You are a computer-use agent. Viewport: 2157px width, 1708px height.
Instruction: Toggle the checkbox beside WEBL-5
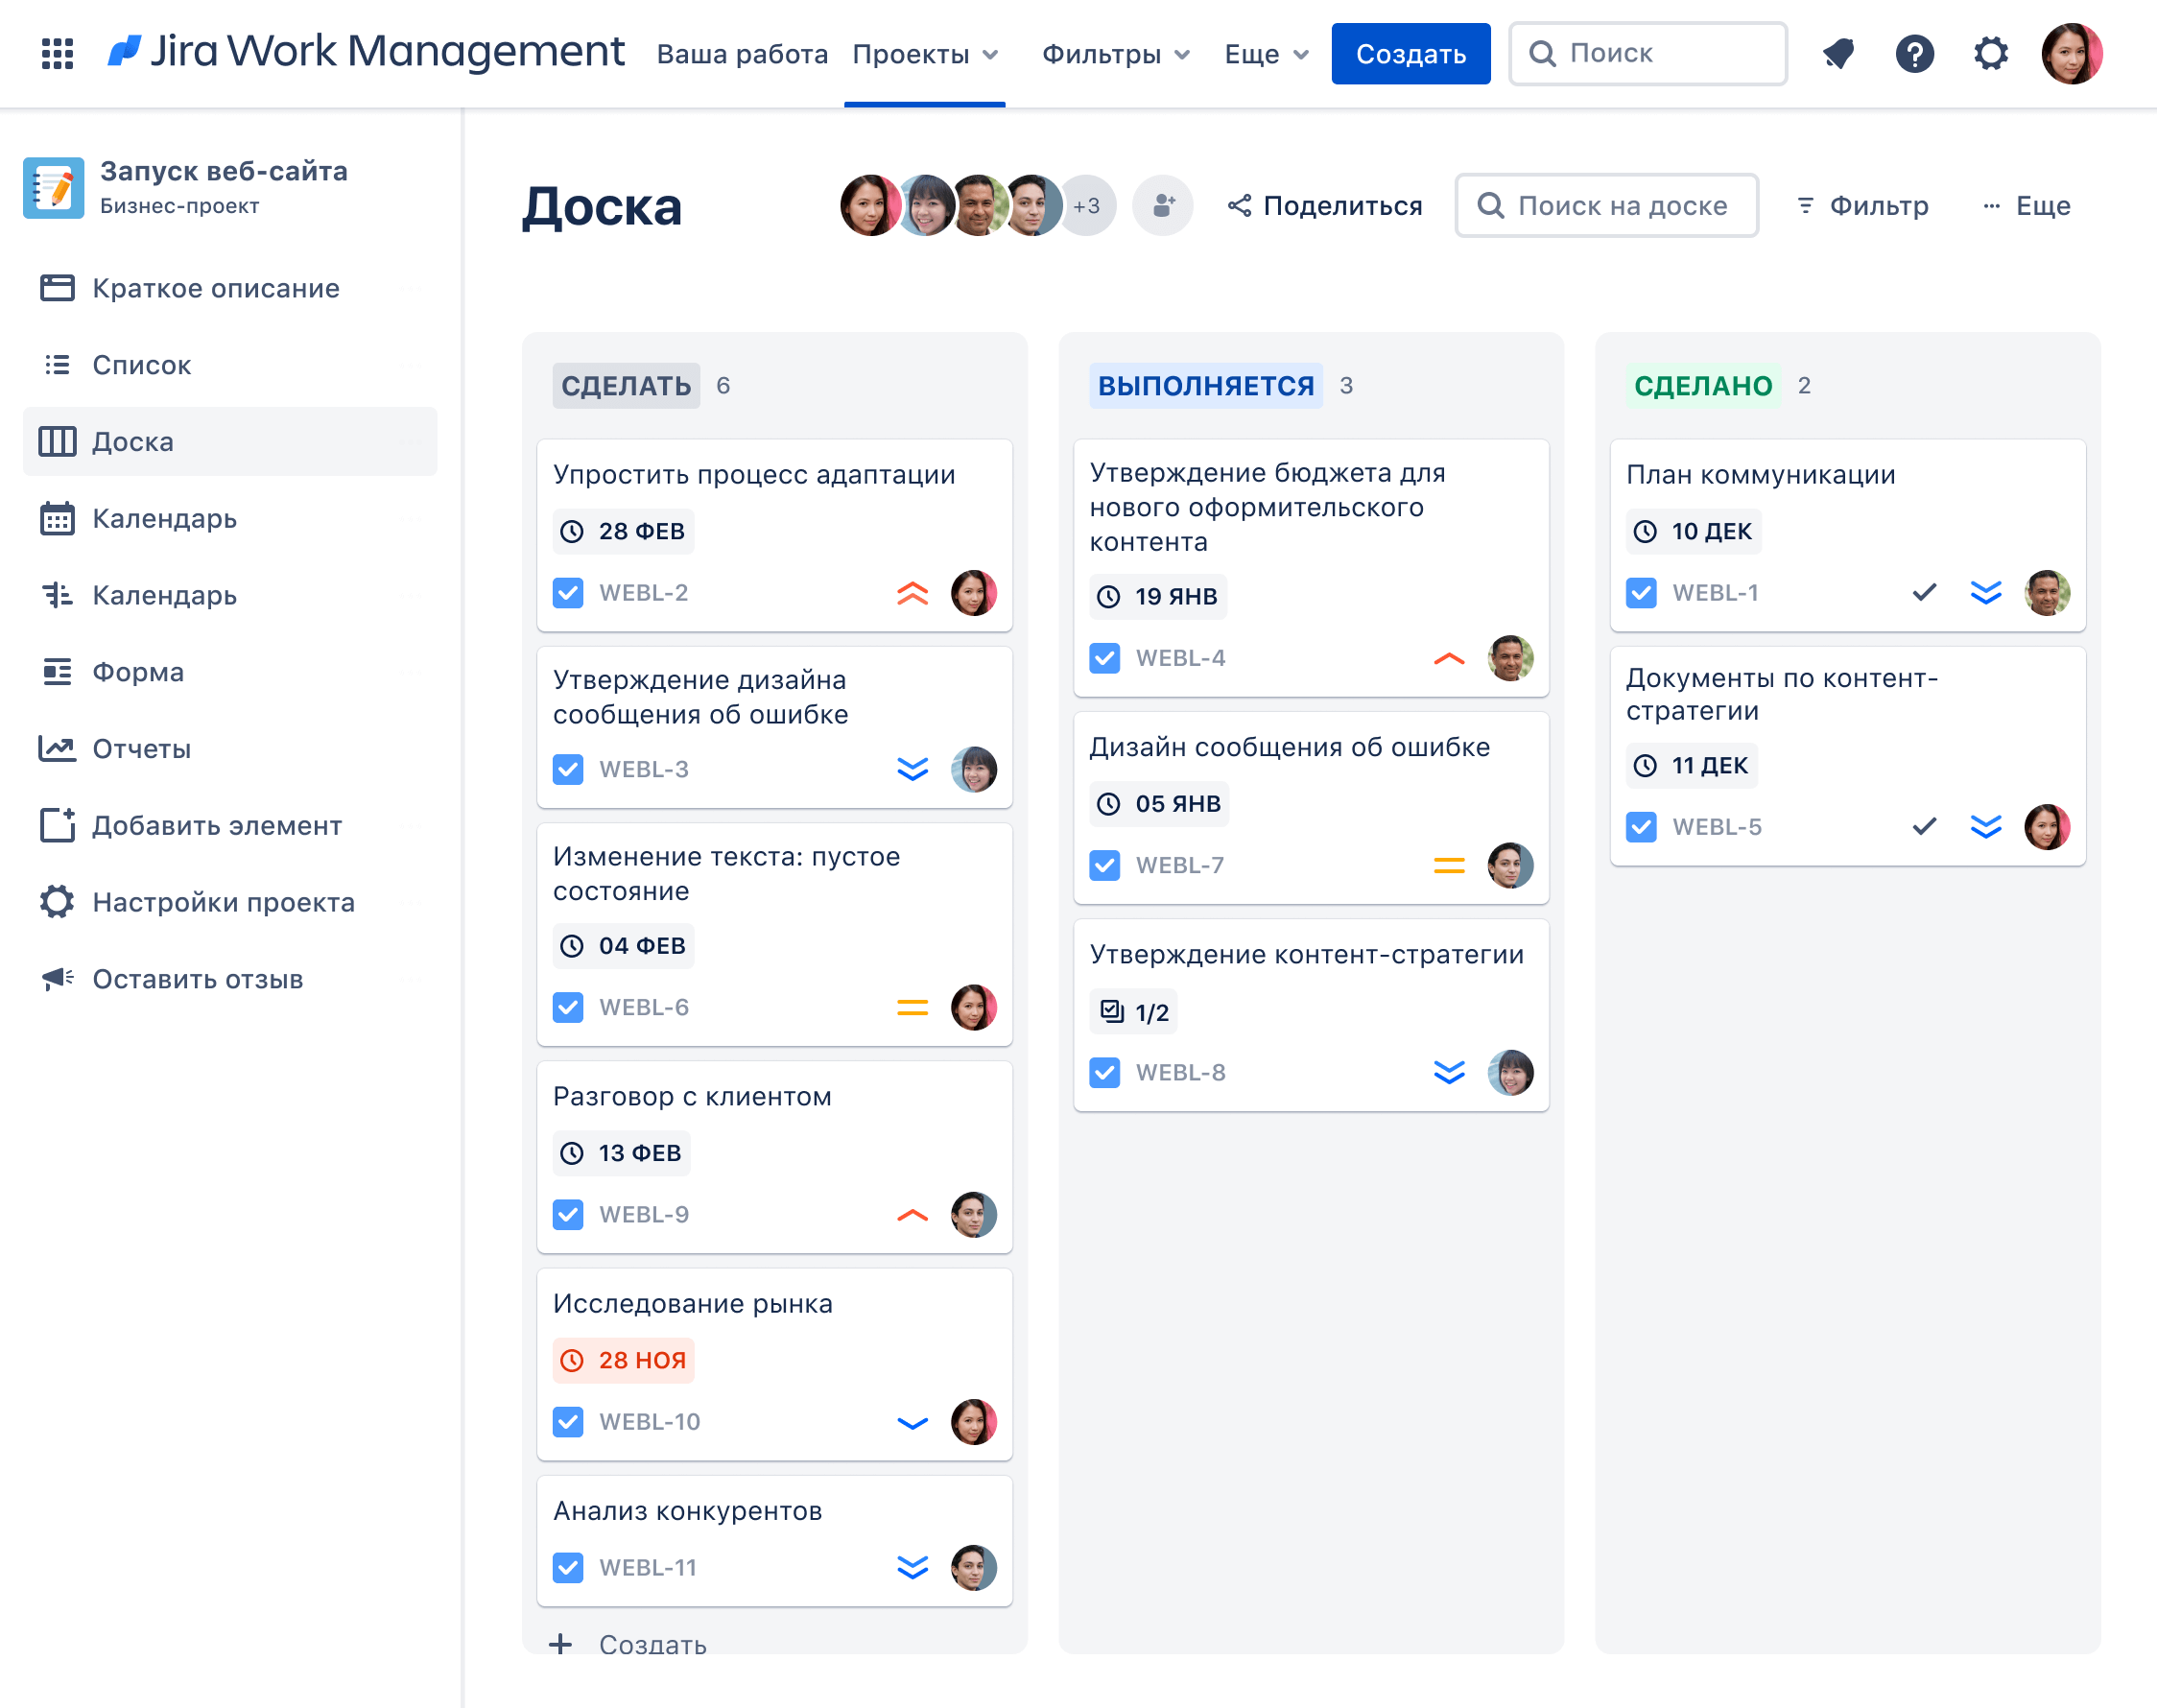[1641, 827]
